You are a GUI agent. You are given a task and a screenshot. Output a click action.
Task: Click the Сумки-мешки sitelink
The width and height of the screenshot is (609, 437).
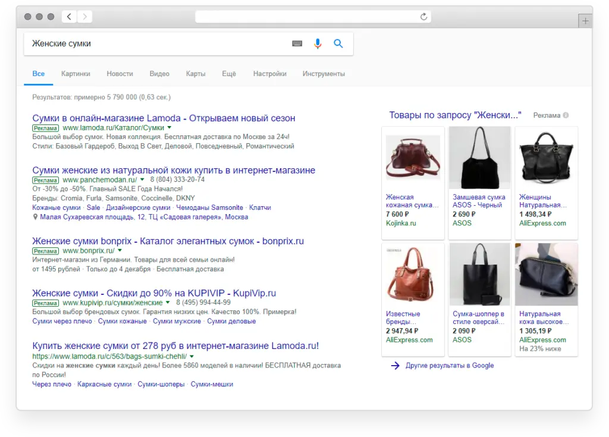pos(212,384)
